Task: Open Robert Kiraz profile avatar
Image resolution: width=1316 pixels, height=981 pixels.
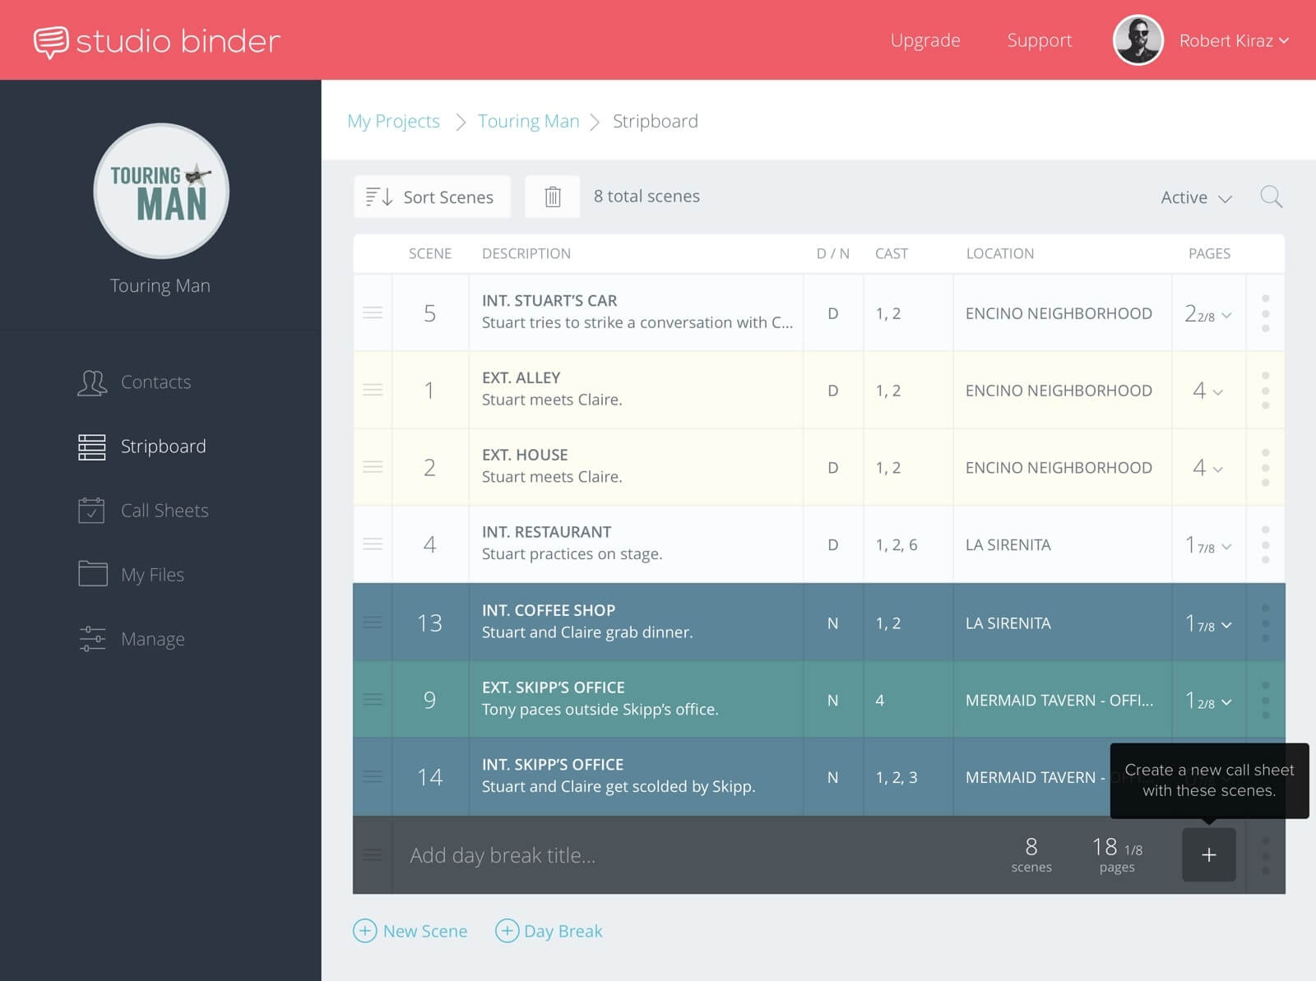Action: tap(1138, 39)
